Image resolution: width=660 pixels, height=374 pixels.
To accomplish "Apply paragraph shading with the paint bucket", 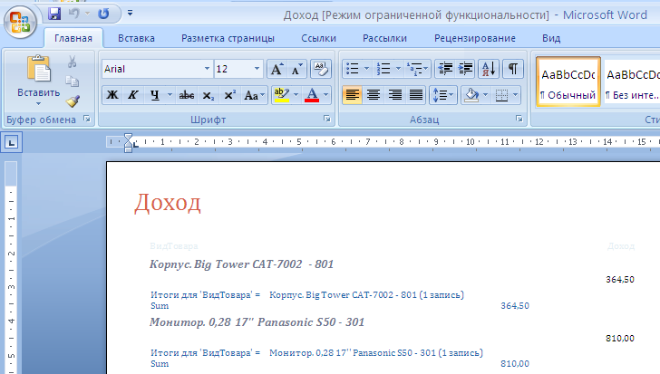I will pos(471,95).
